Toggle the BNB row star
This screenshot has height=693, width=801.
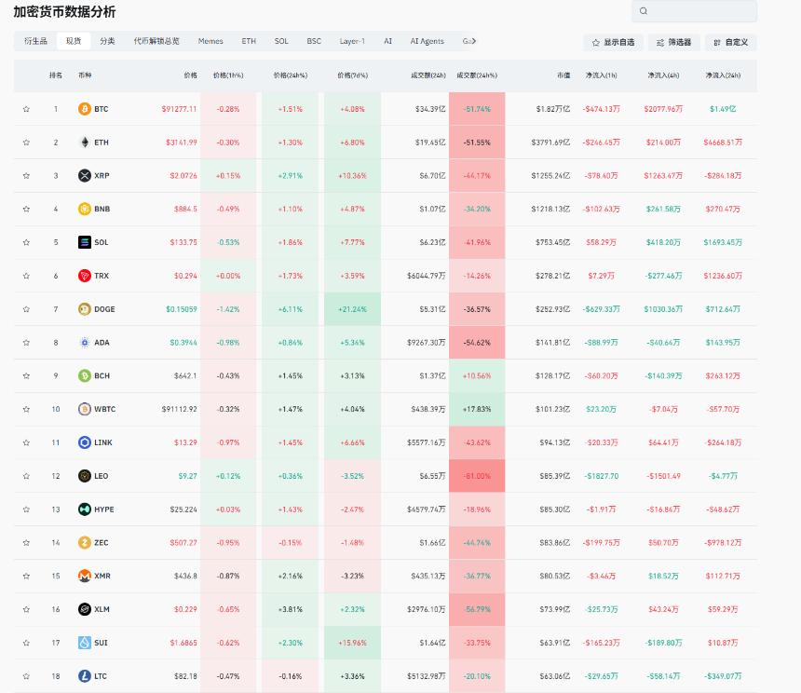pyautogui.click(x=26, y=209)
